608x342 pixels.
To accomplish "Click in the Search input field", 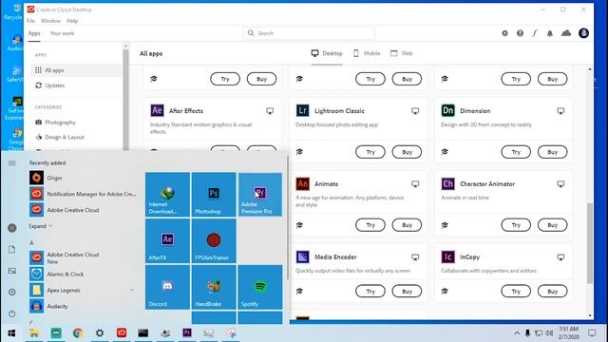I will click(x=309, y=33).
